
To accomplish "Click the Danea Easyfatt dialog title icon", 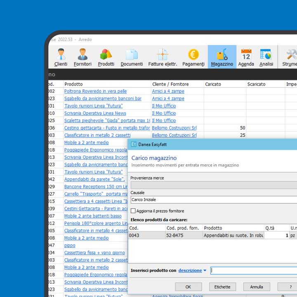I will click(134, 144).
